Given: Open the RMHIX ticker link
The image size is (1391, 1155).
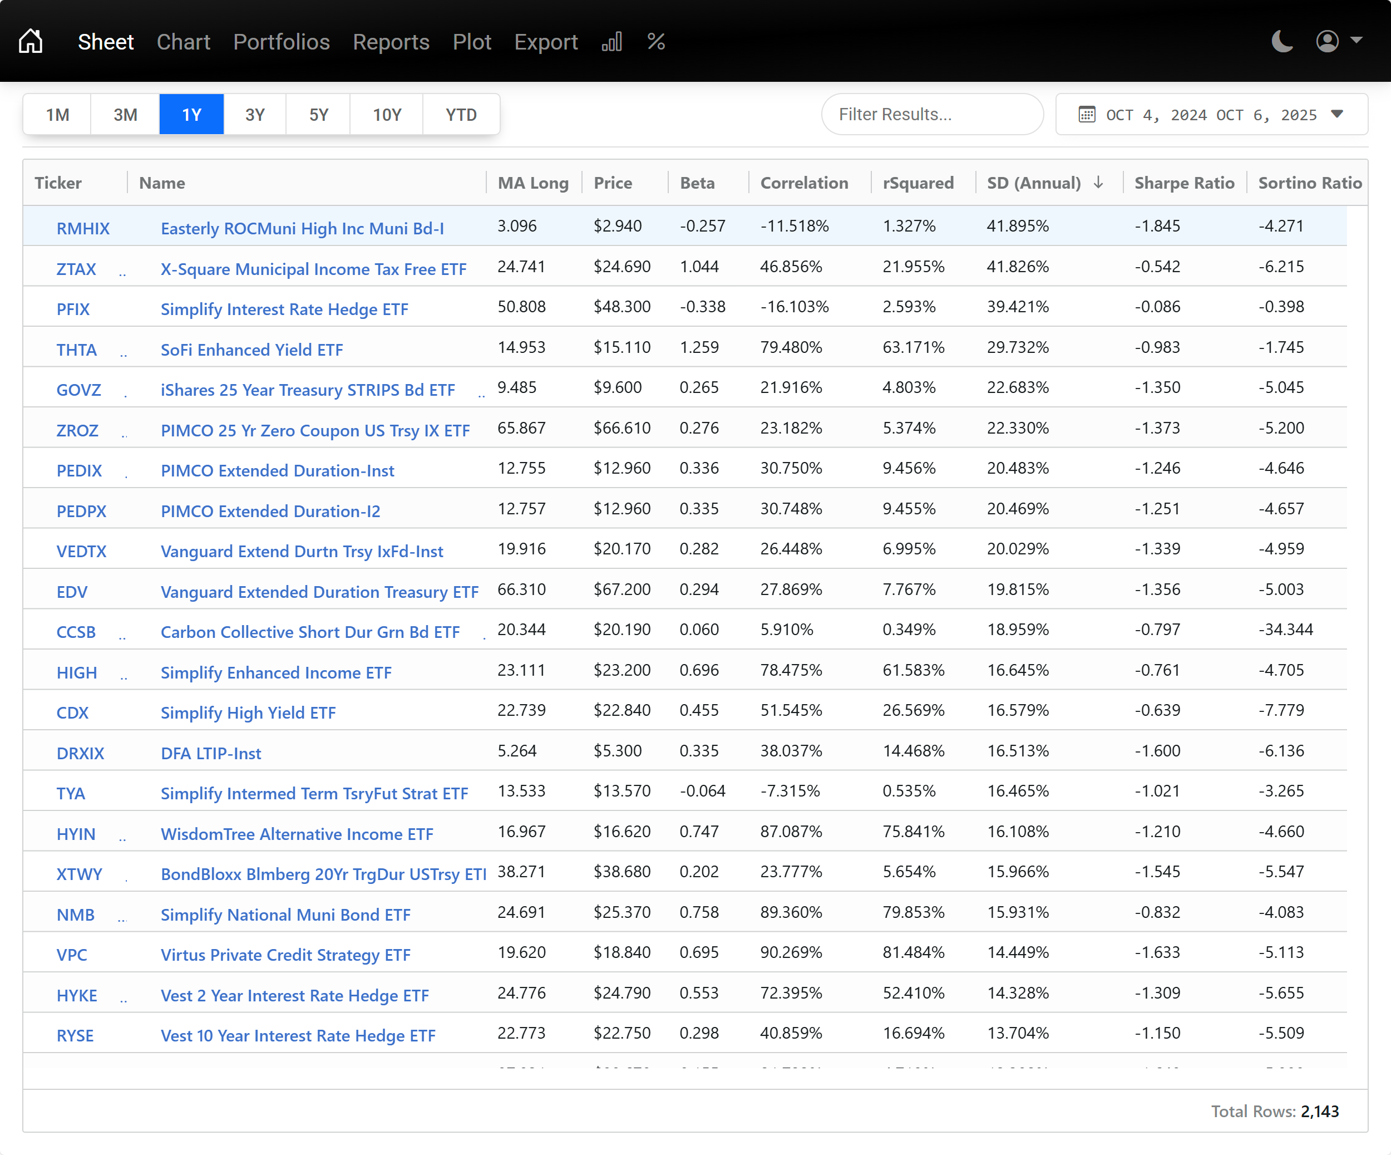Looking at the screenshot, I should pyautogui.click(x=83, y=229).
